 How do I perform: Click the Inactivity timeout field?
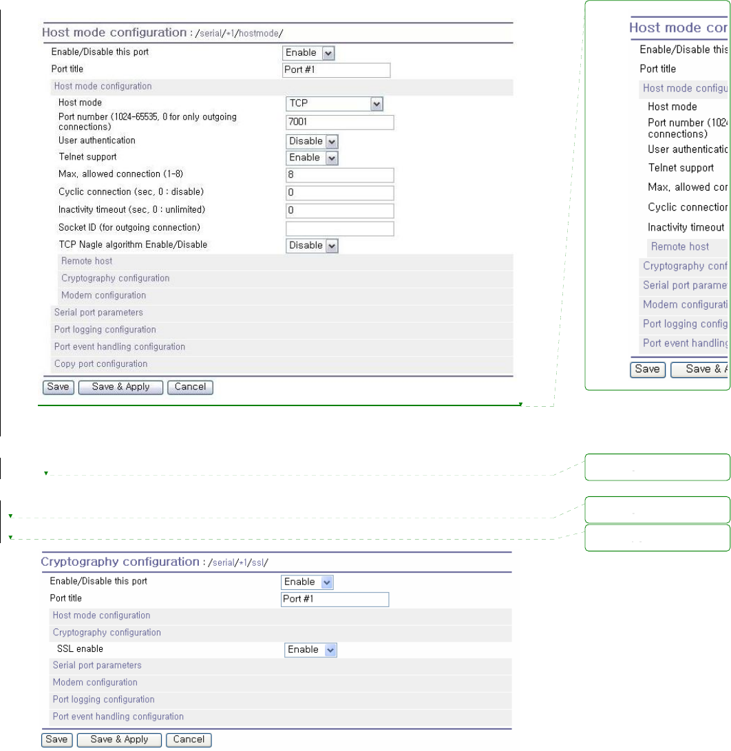[x=339, y=210]
